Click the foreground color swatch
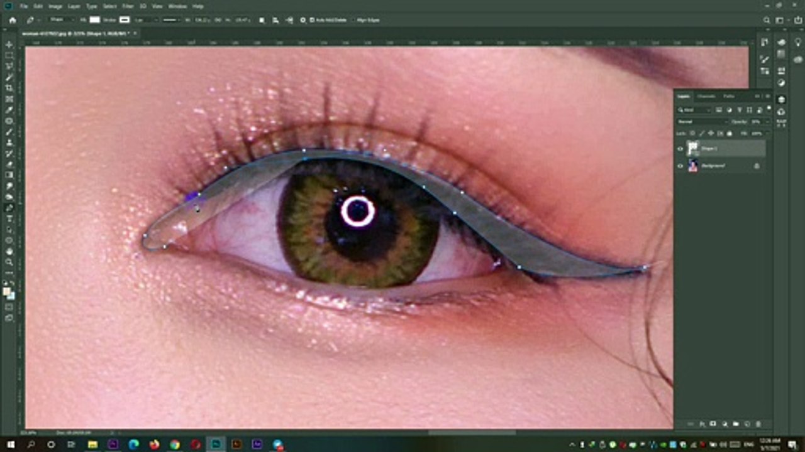 click(x=7, y=291)
